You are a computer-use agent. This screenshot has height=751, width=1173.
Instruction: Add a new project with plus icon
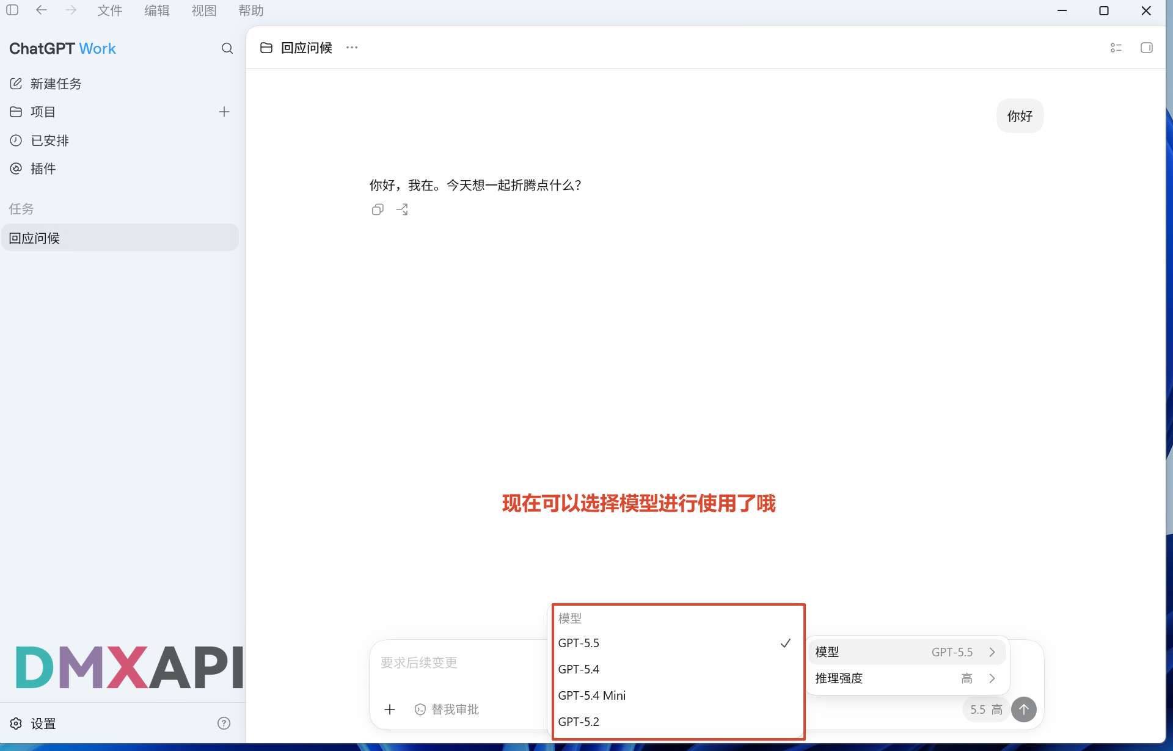coord(224,112)
